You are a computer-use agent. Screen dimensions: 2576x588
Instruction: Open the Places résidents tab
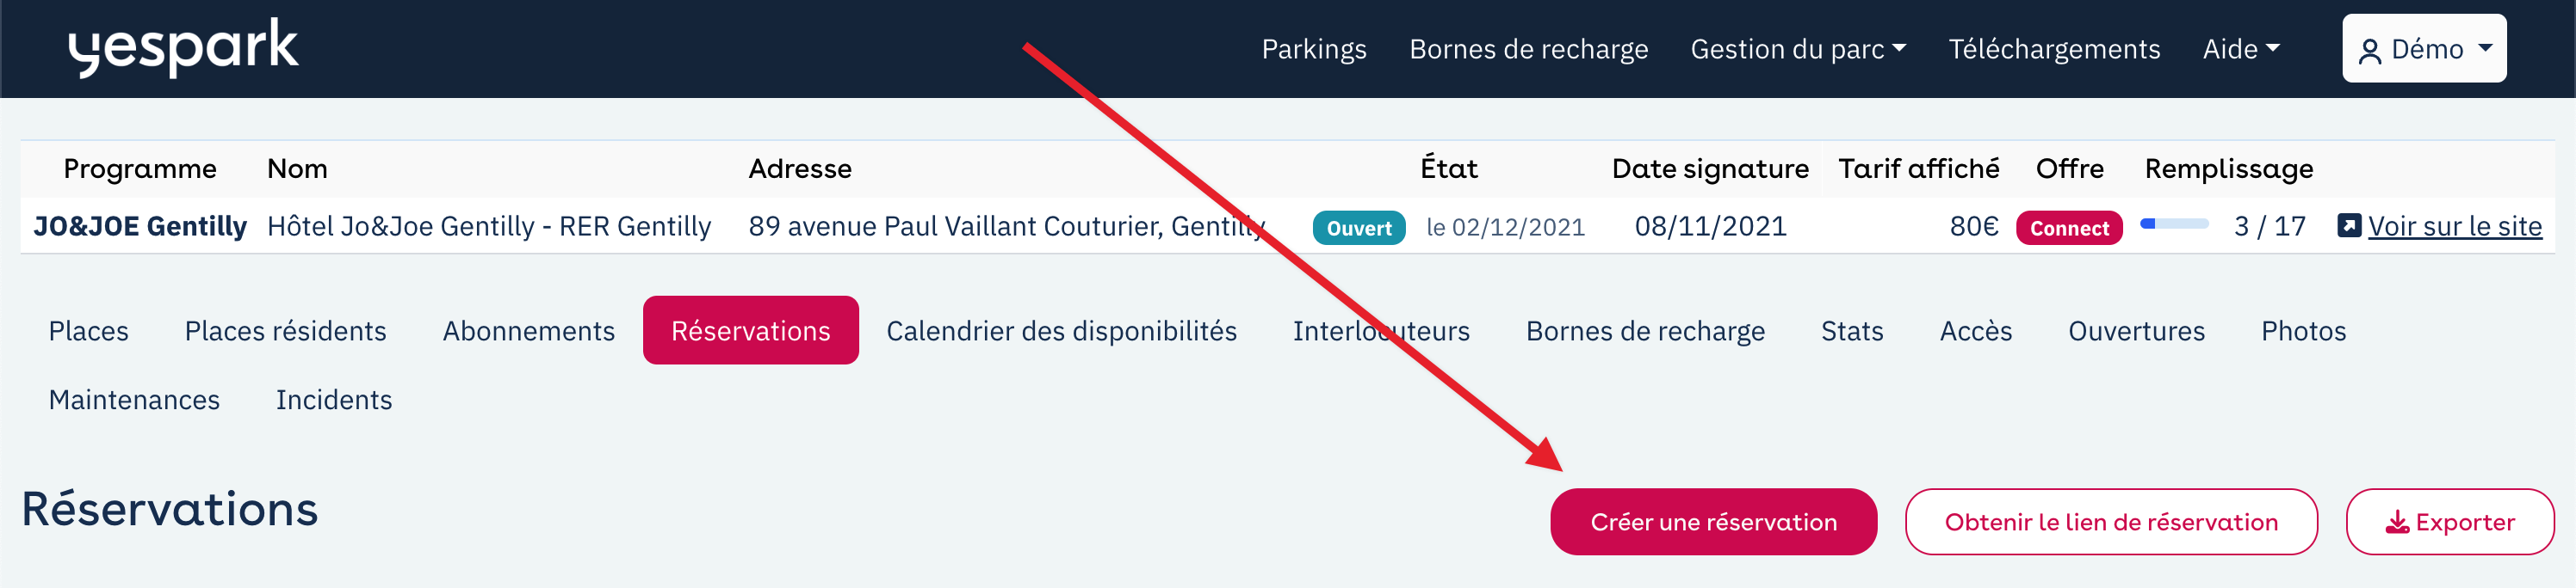(x=285, y=330)
